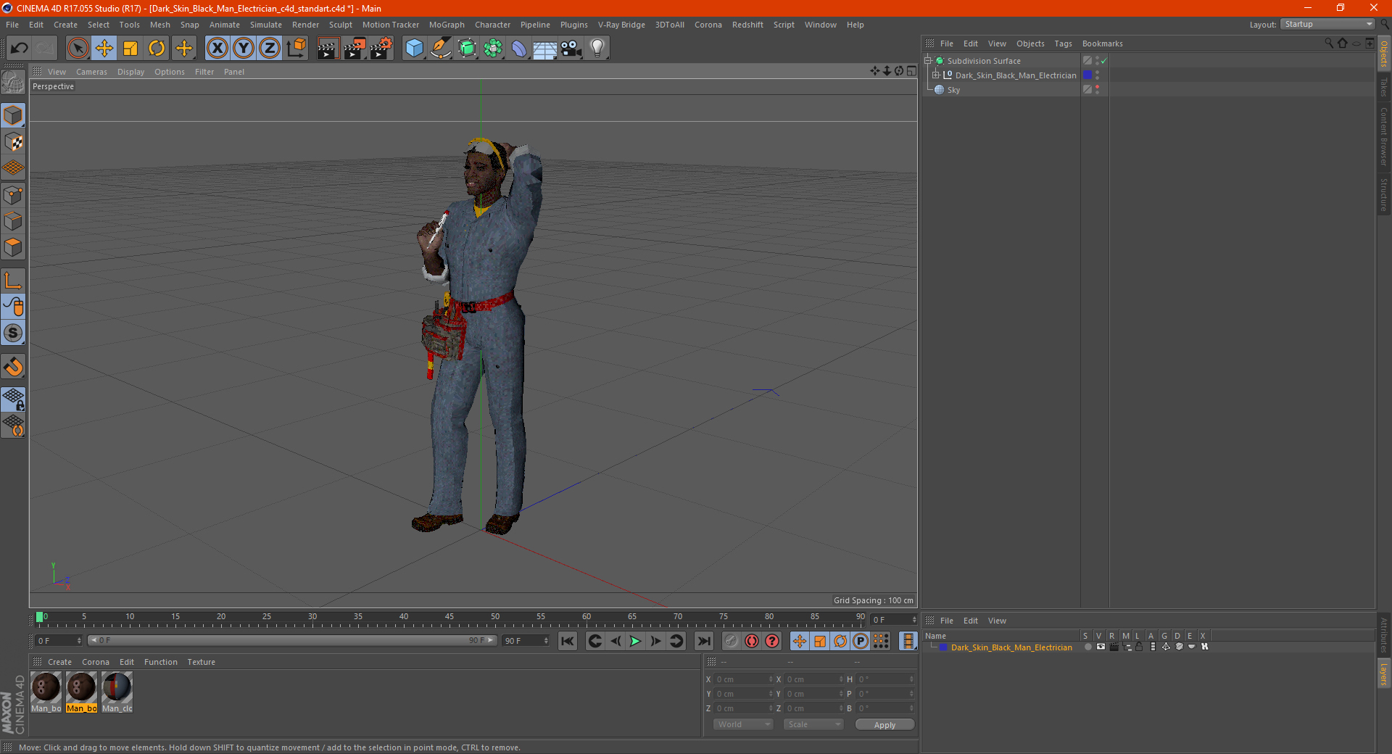Toggle layer solo dot for Dark_Skin_Black_Man_Electrician
The image size is (1392, 754).
tap(1087, 647)
